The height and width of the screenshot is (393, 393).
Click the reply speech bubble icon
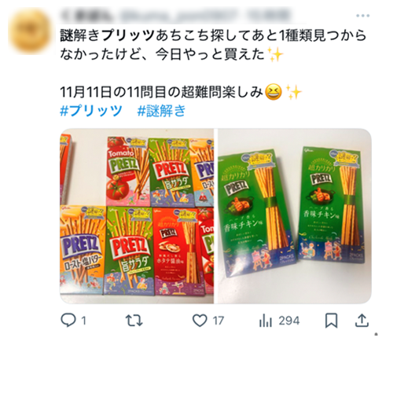[x=68, y=320]
